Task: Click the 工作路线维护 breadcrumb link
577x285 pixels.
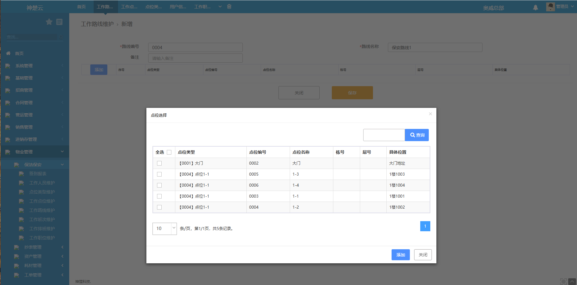Action: (97, 24)
